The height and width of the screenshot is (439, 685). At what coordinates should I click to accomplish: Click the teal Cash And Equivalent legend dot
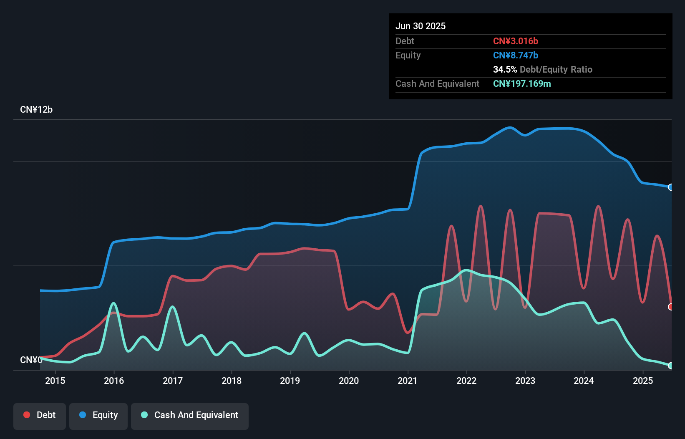pos(144,415)
